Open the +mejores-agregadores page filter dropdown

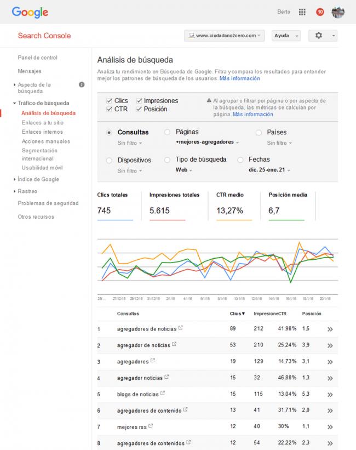click(208, 142)
